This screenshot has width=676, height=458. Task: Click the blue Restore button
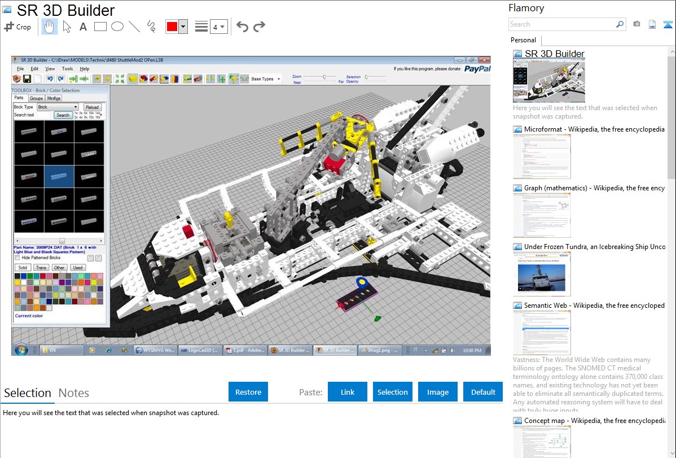(x=248, y=392)
